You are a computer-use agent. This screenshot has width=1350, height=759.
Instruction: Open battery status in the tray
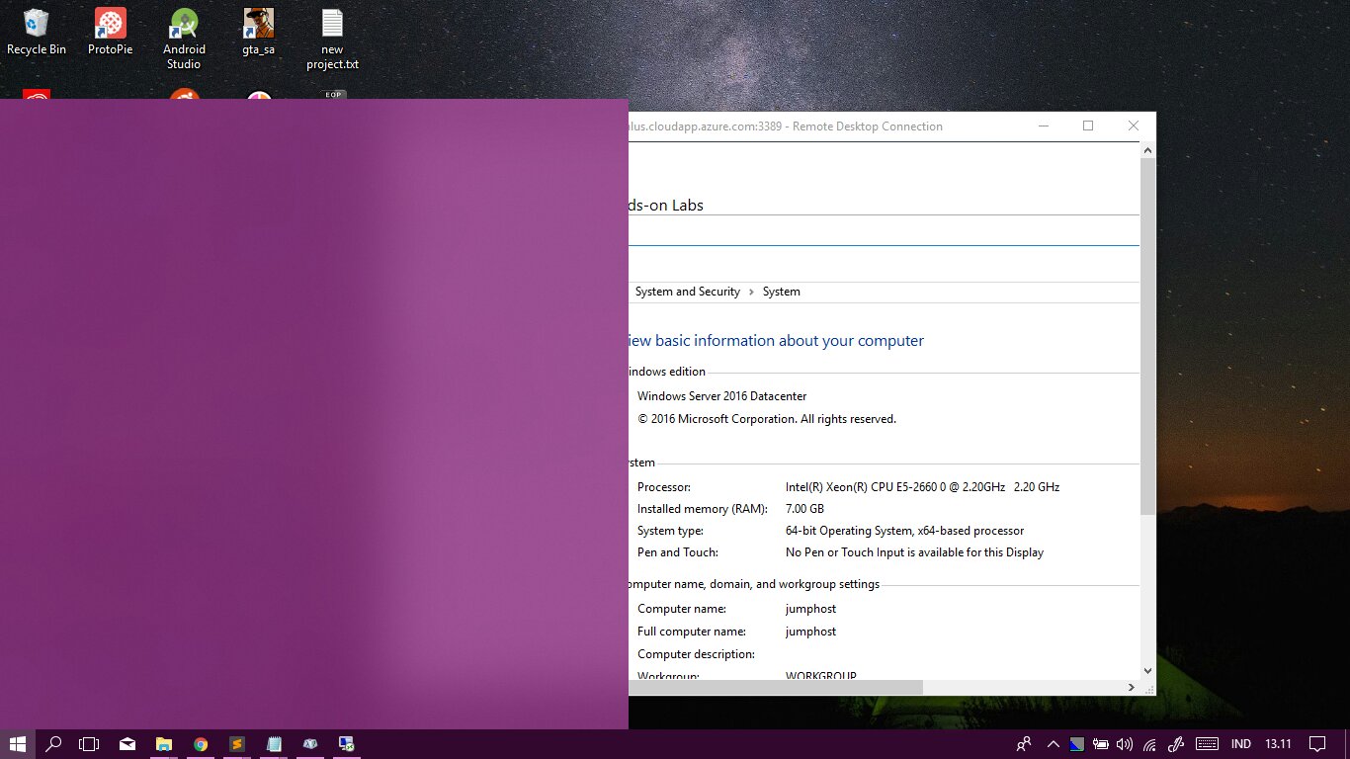pyautogui.click(x=1101, y=744)
